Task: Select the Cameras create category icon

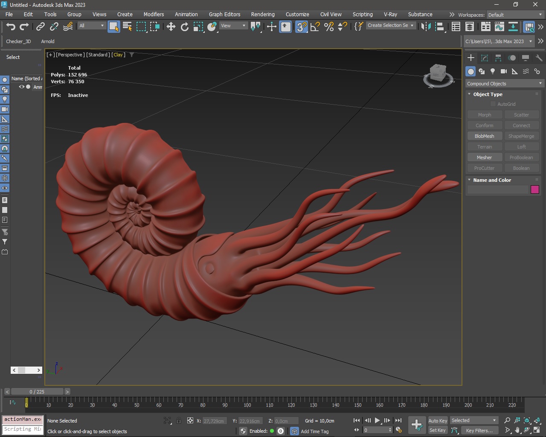Action: click(504, 71)
